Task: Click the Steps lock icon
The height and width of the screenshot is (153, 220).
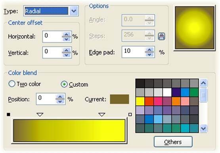Action: coord(161,36)
